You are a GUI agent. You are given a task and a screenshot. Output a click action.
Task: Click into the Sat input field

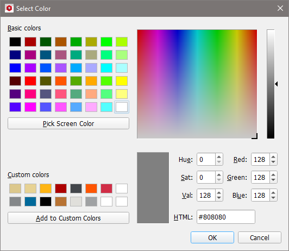click(x=206, y=177)
